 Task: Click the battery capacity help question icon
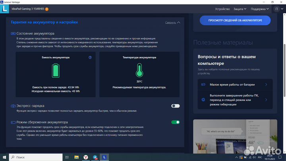point(90,57)
